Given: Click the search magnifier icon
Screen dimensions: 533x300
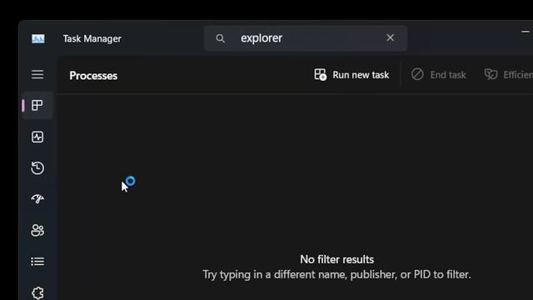Looking at the screenshot, I should [220, 38].
